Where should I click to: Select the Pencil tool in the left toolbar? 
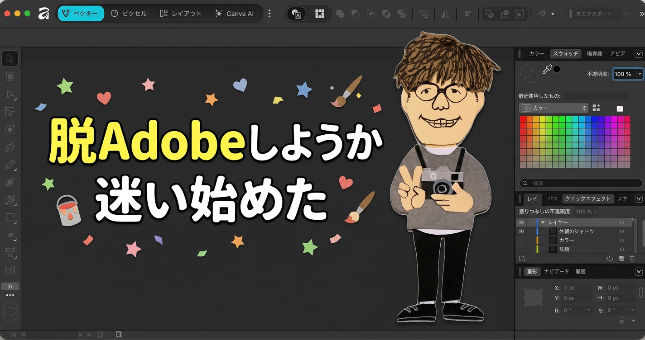coord(10,165)
